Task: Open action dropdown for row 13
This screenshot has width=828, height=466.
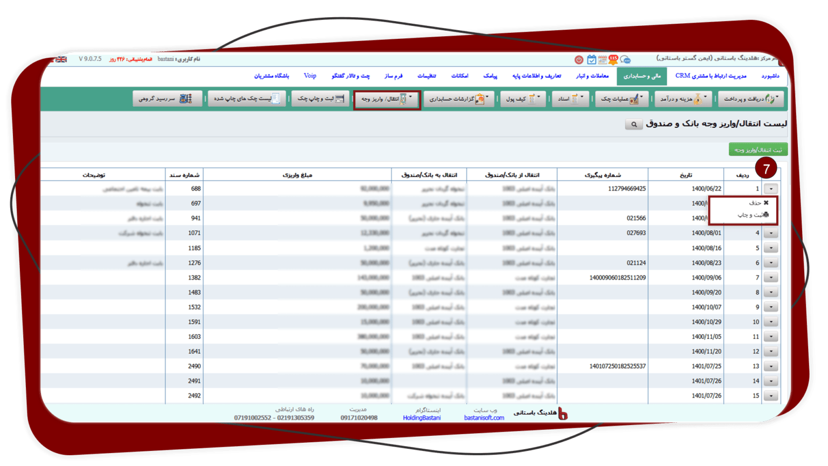Action: 771,366
